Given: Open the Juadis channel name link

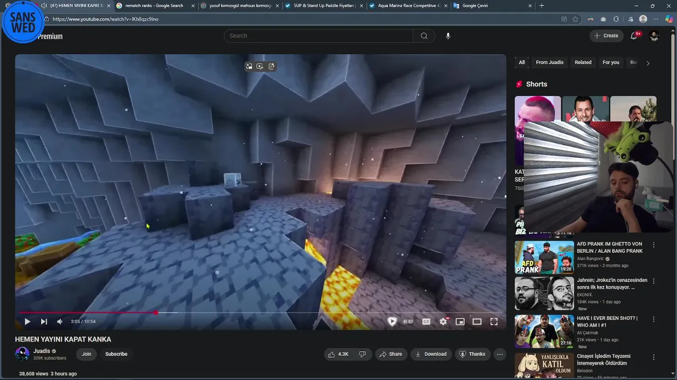Looking at the screenshot, I should pyautogui.click(x=42, y=351).
